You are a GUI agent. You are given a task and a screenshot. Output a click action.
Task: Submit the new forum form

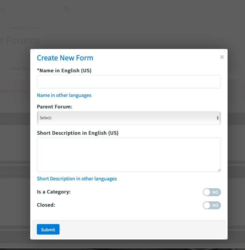(48, 229)
